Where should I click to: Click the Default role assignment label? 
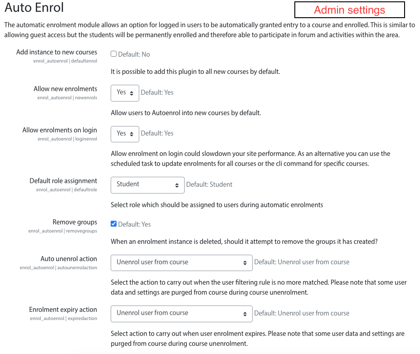pos(63,181)
